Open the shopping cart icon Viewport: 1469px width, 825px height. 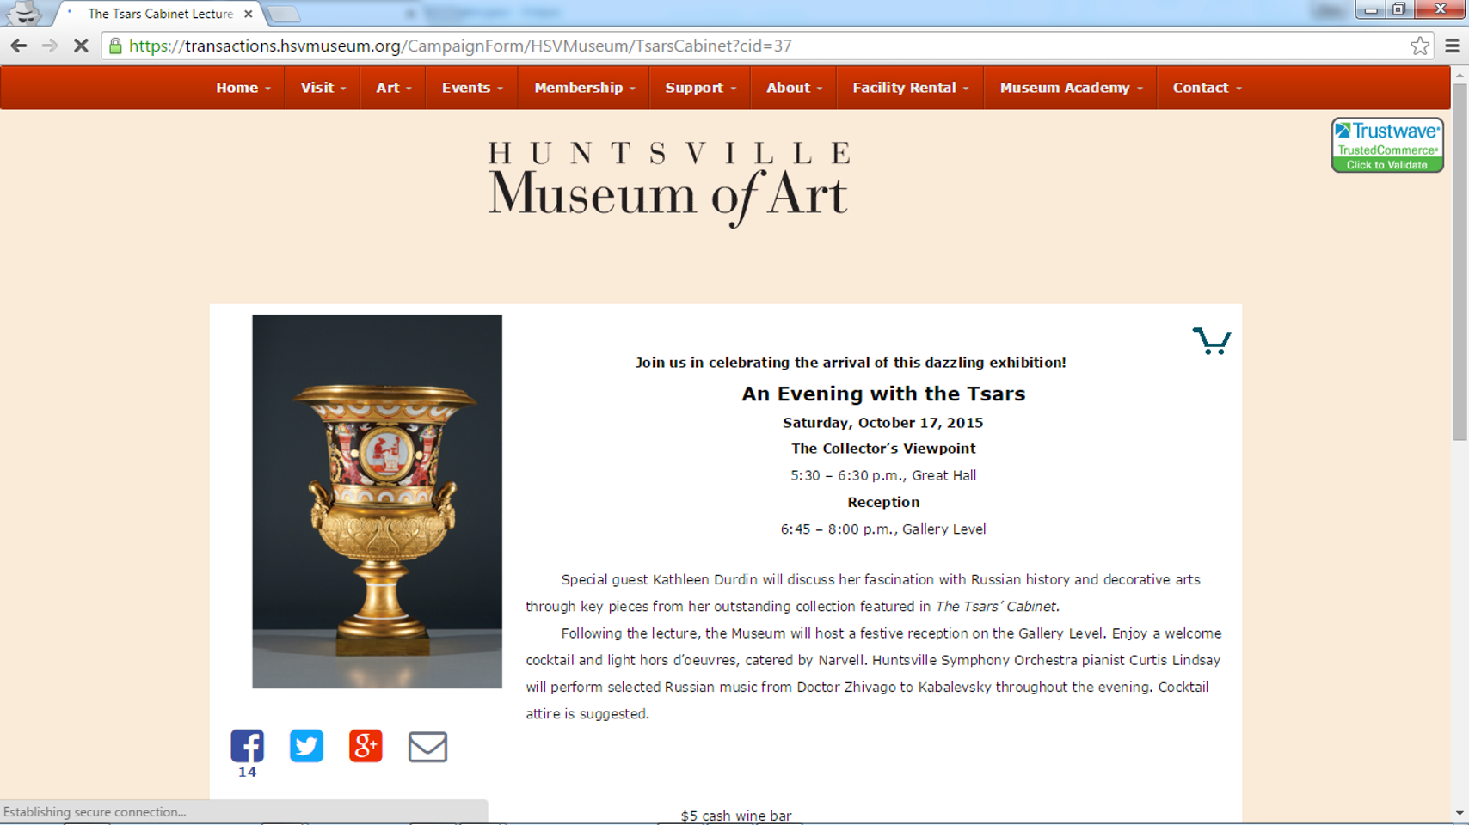(x=1212, y=341)
